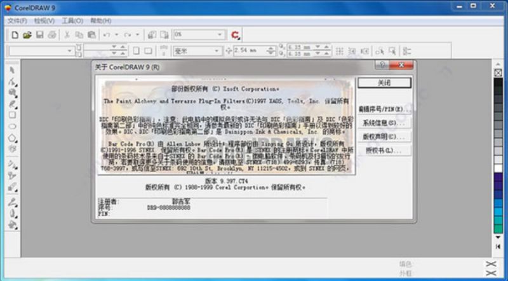This screenshot has height=281, width=508.
Task: Open a file using the yellow folder icon
Action: coord(27,35)
